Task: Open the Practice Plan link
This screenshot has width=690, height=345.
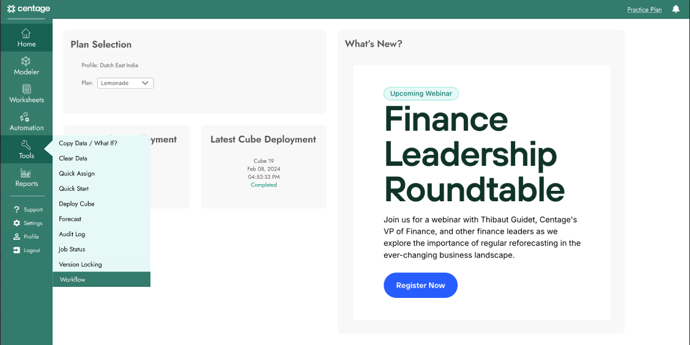Action: pos(644,9)
